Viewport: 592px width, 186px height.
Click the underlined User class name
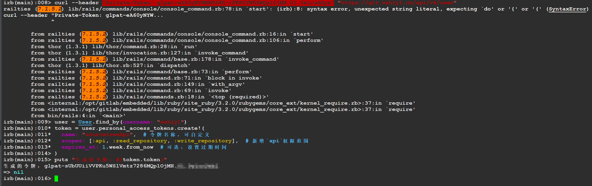pos(85,122)
